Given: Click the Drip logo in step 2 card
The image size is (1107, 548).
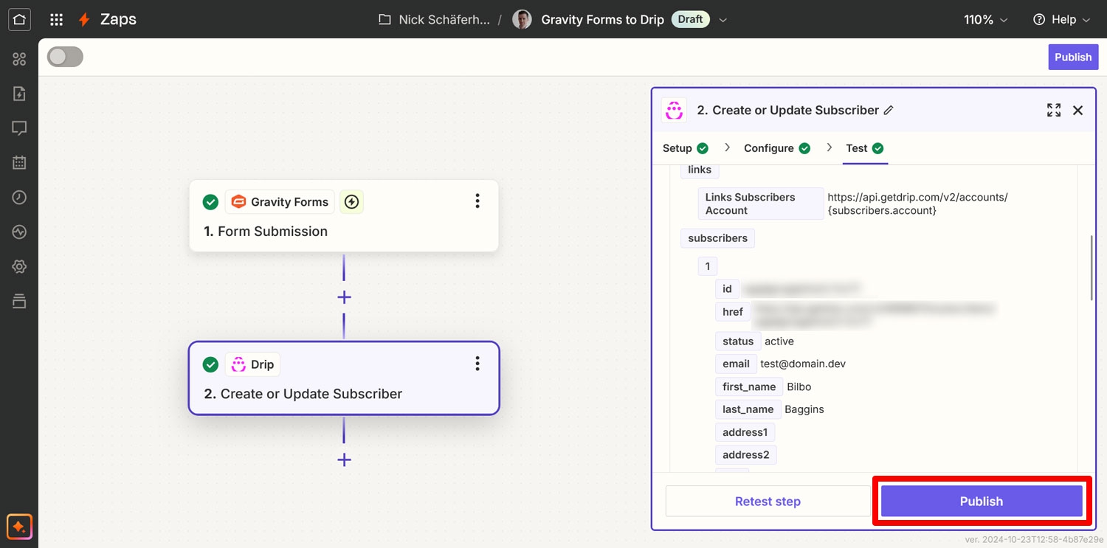Looking at the screenshot, I should tap(238, 364).
